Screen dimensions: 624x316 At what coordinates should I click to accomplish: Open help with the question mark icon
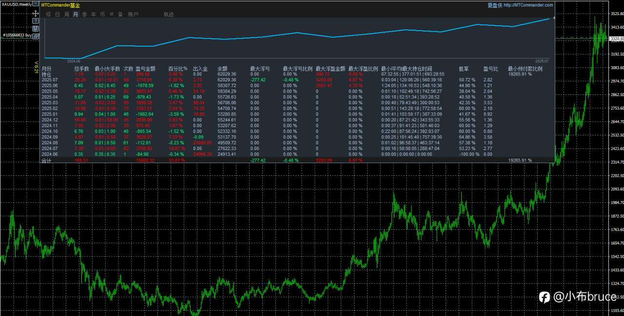coord(36,21)
